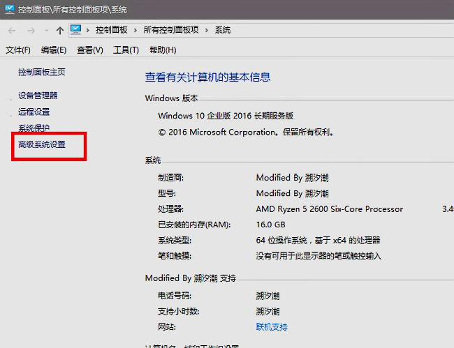Click the system icon in title bar
This screenshot has width=454, height=348.
point(10,9)
